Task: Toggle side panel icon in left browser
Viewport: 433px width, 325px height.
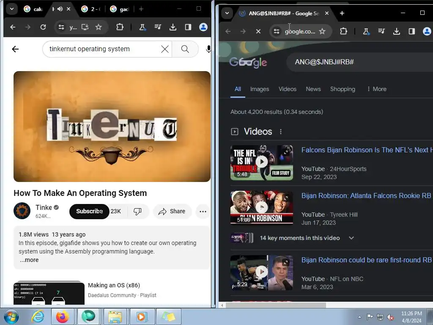Action: [x=188, y=27]
